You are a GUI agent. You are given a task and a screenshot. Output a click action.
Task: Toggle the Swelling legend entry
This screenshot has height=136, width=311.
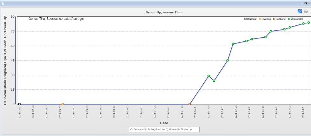pyautogui.click(x=265, y=19)
